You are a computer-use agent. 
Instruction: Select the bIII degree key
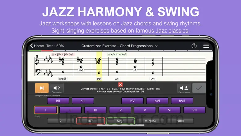pyautogui.click(x=83, y=101)
